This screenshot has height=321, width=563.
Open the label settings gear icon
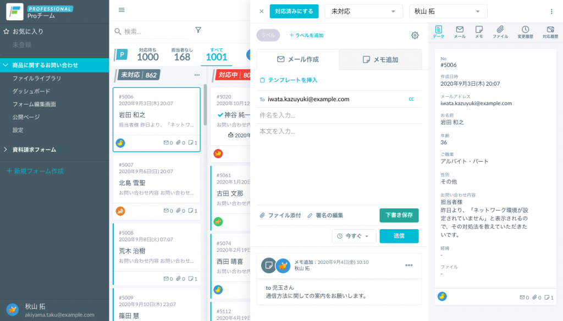pos(415,35)
